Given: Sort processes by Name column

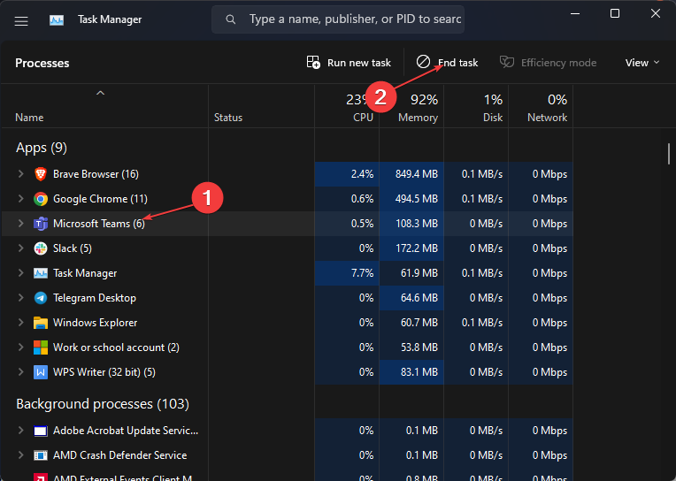Looking at the screenshot, I should click(x=29, y=118).
